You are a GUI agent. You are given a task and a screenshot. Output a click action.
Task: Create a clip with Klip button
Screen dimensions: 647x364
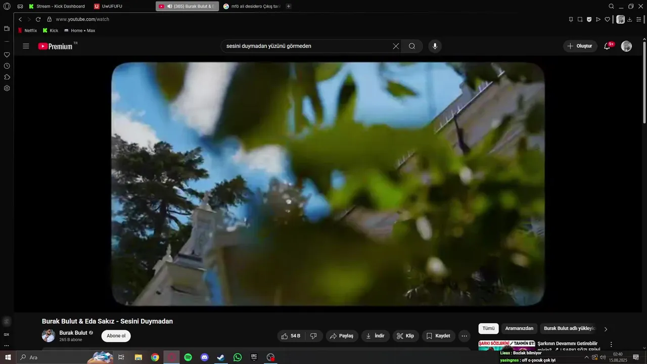click(x=406, y=336)
